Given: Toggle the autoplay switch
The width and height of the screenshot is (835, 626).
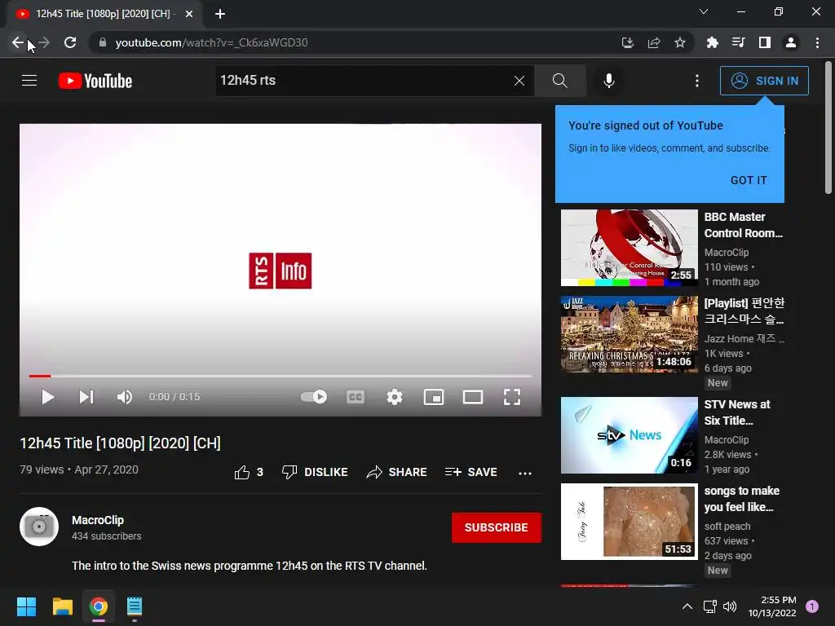Looking at the screenshot, I should (314, 397).
